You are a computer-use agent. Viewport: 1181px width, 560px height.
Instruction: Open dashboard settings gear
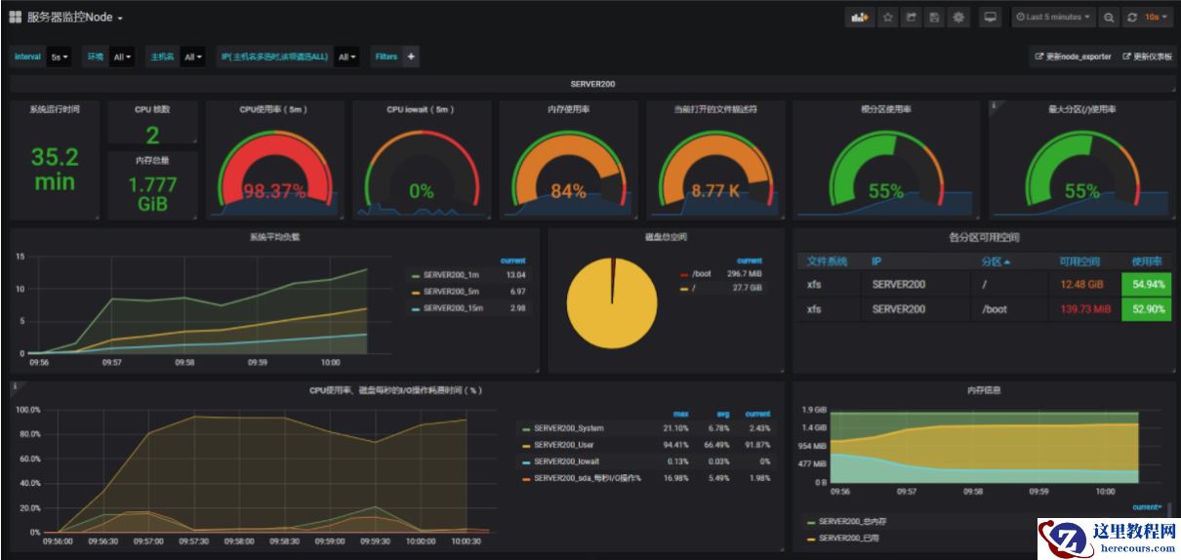(x=958, y=18)
